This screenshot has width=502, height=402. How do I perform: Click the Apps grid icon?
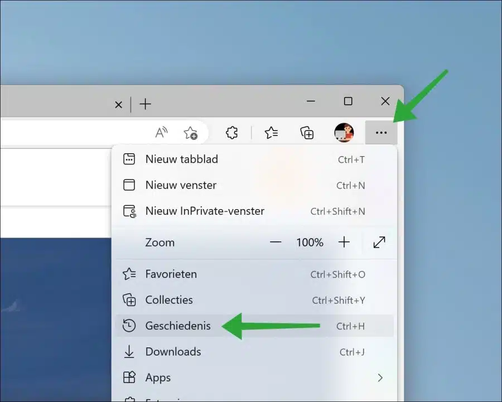click(x=129, y=377)
